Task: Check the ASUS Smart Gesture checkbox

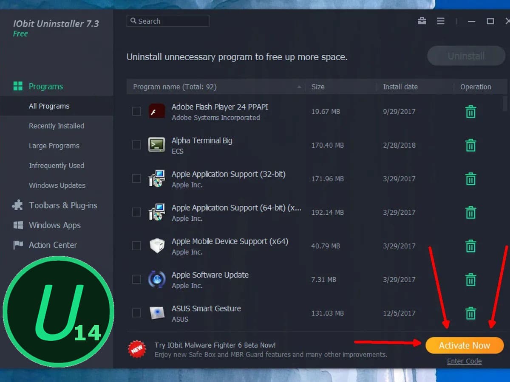Action: coord(136,313)
